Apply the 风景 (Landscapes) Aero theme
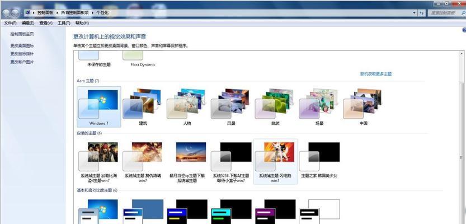This screenshot has width=466, height=224. (x=230, y=107)
